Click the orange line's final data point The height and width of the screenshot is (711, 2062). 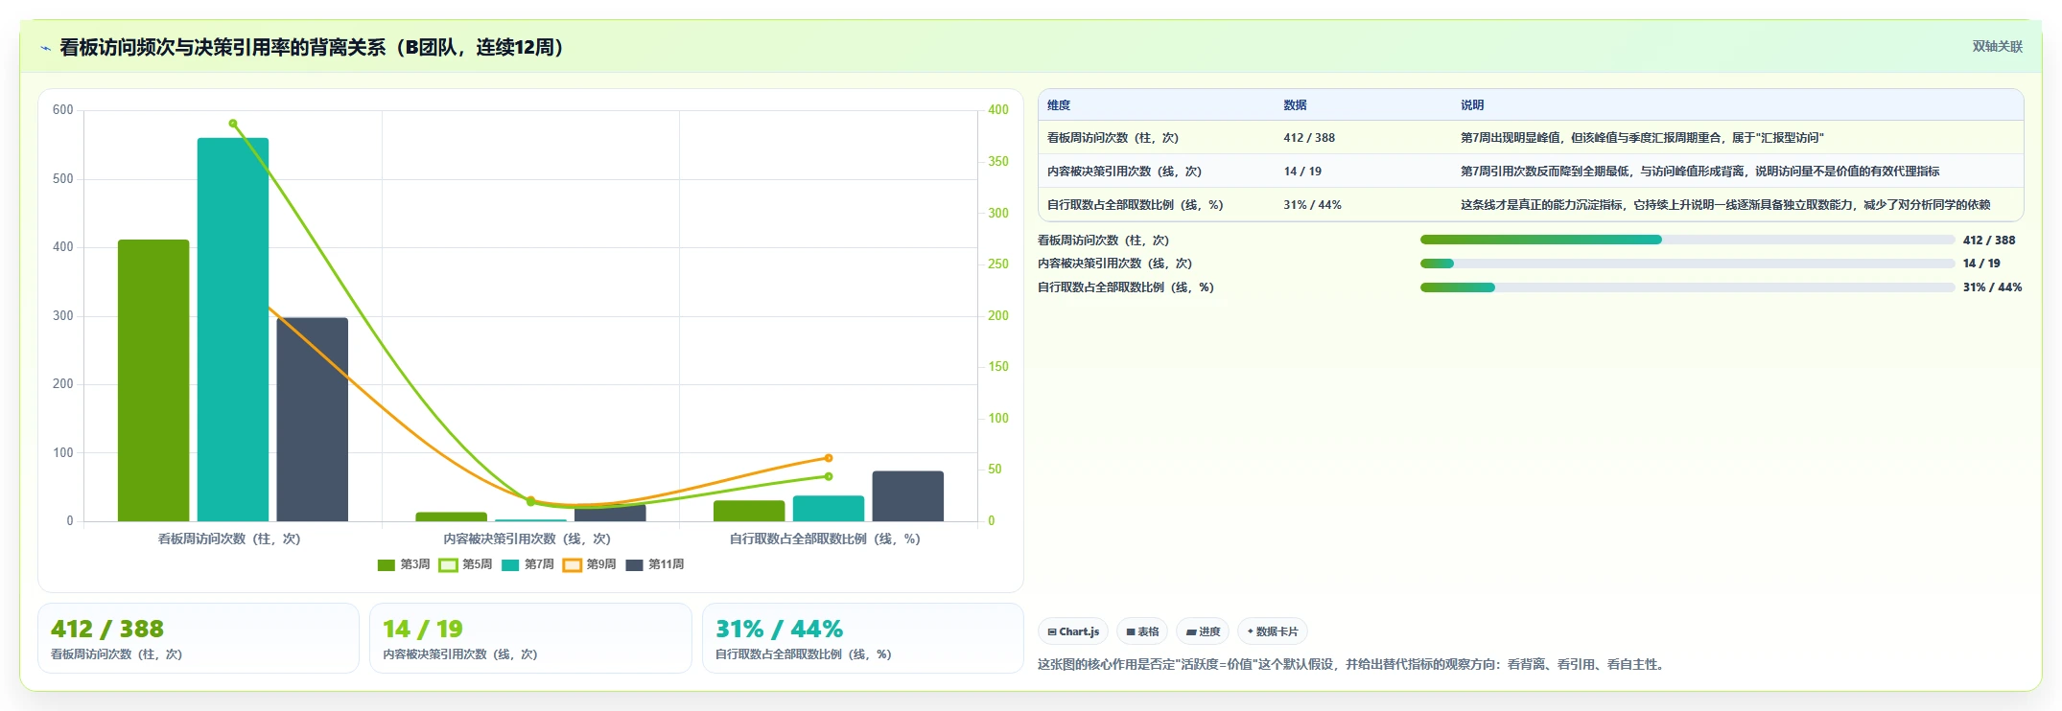point(829,458)
